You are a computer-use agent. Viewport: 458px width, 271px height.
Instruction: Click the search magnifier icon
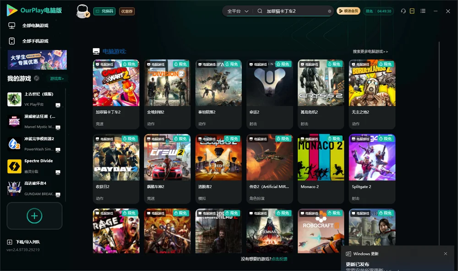(260, 11)
